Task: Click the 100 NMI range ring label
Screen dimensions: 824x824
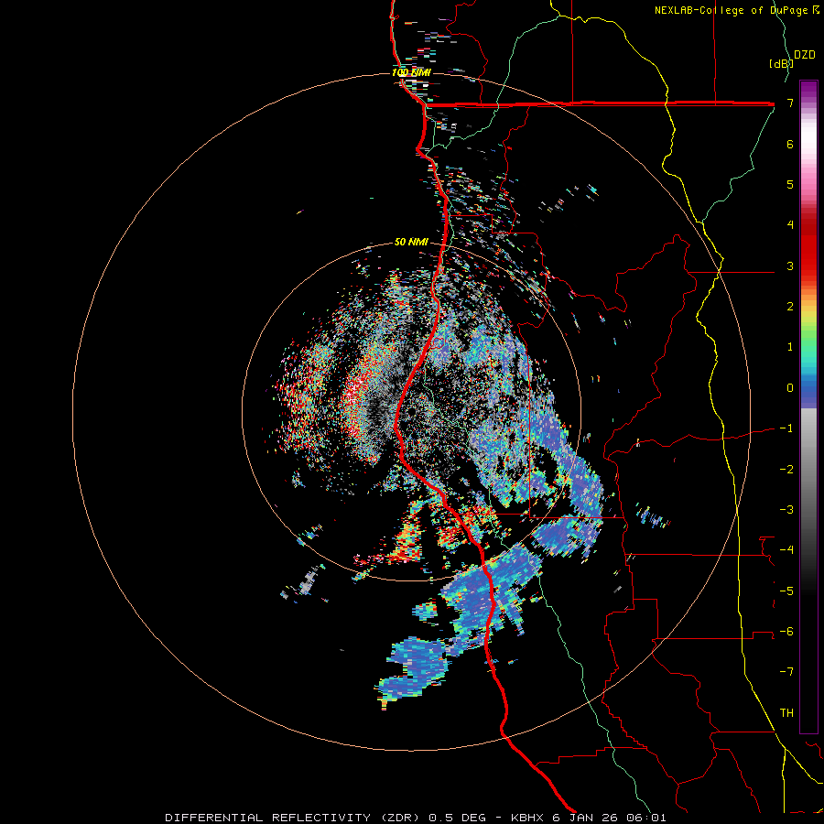Action: (411, 72)
